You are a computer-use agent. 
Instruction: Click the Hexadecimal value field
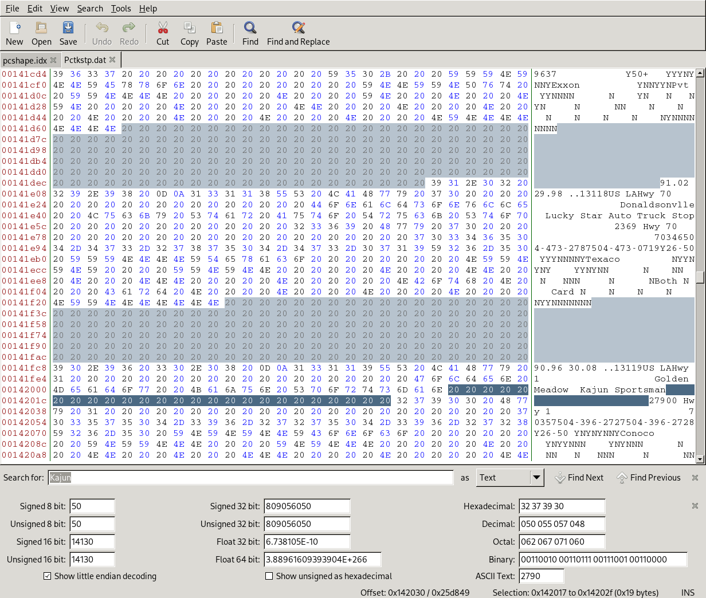click(562, 506)
